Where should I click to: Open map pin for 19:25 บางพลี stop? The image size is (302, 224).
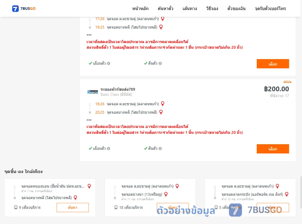[161, 27]
